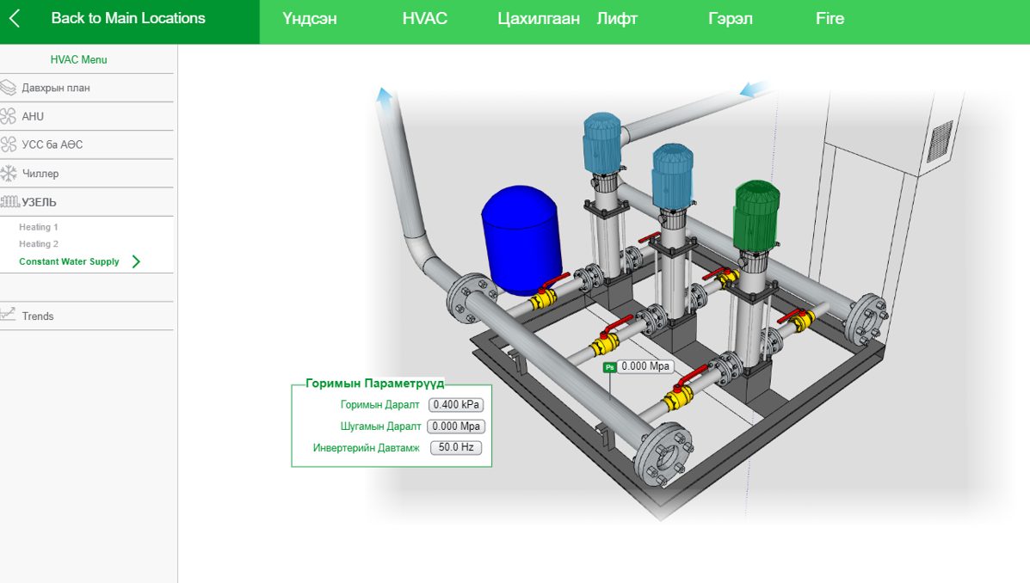Switch to the HVAC tab

click(424, 18)
